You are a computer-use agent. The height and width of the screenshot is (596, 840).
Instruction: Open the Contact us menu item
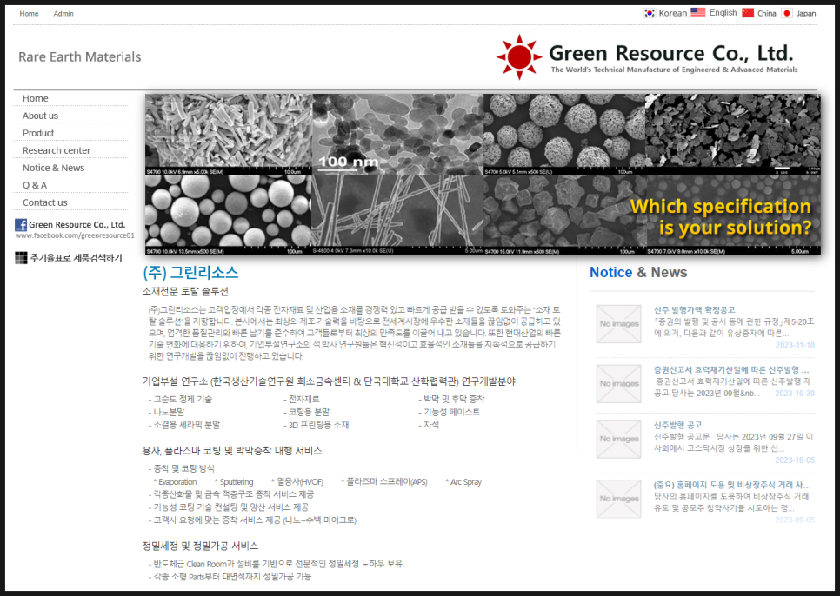click(x=45, y=202)
